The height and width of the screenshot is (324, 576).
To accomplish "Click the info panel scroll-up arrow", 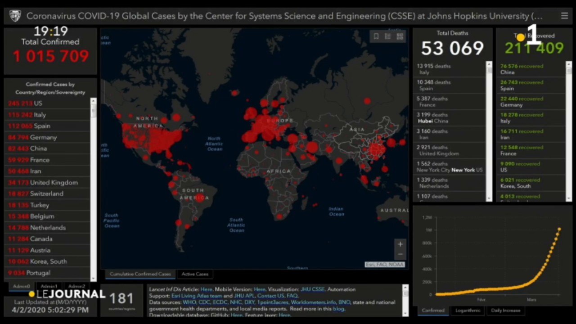I will pyautogui.click(x=405, y=287).
